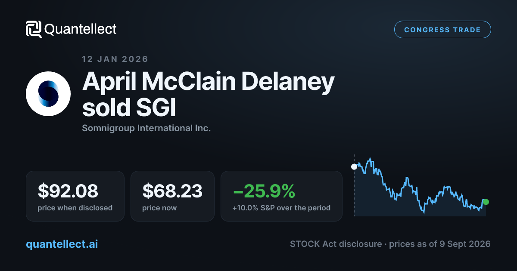The image size is (517, 271).
Task: Click the +10.0% S&P comparison text
Action: coord(281,208)
